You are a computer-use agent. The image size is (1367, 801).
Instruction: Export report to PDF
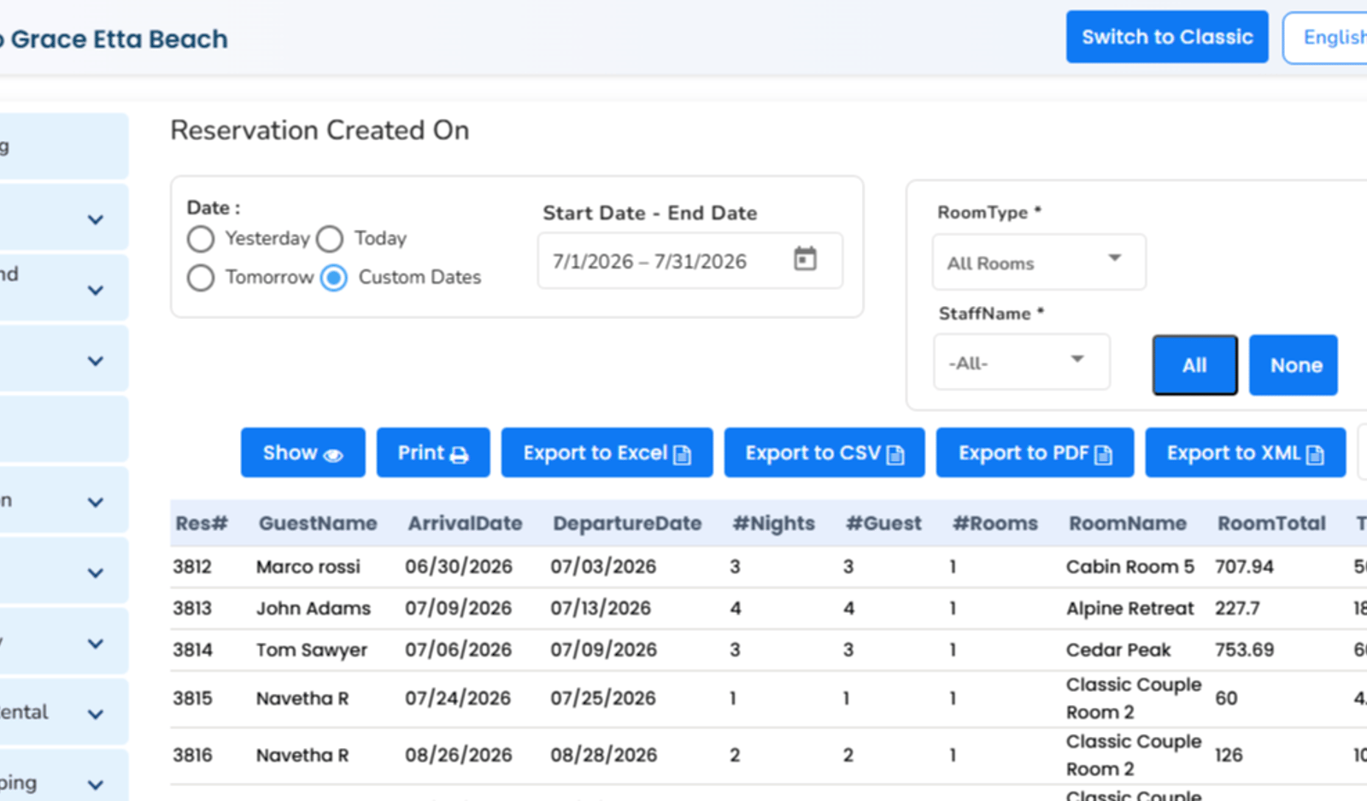point(1035,453)
